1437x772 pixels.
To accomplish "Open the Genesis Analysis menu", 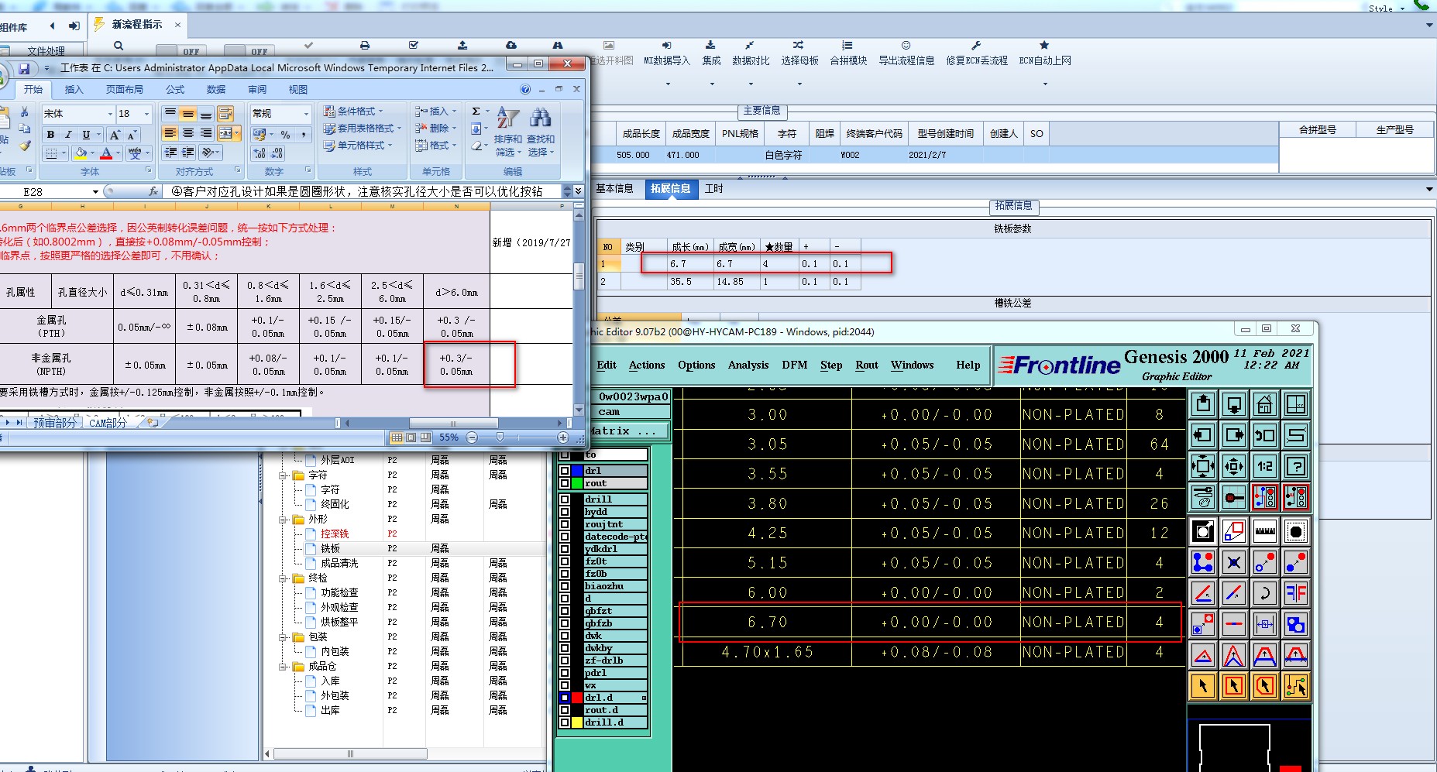I will tap(748, 365).
